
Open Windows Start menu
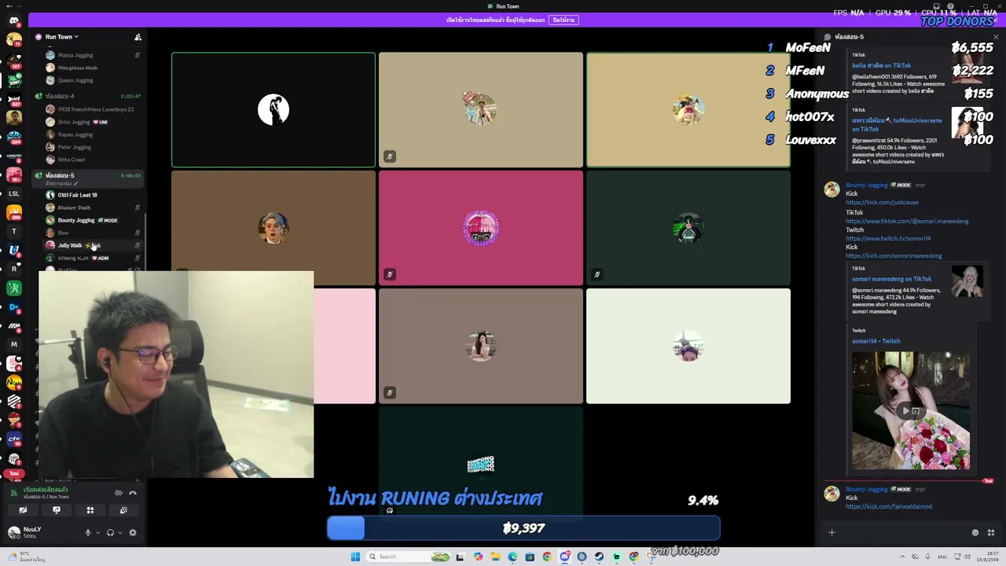click(355, 557)
